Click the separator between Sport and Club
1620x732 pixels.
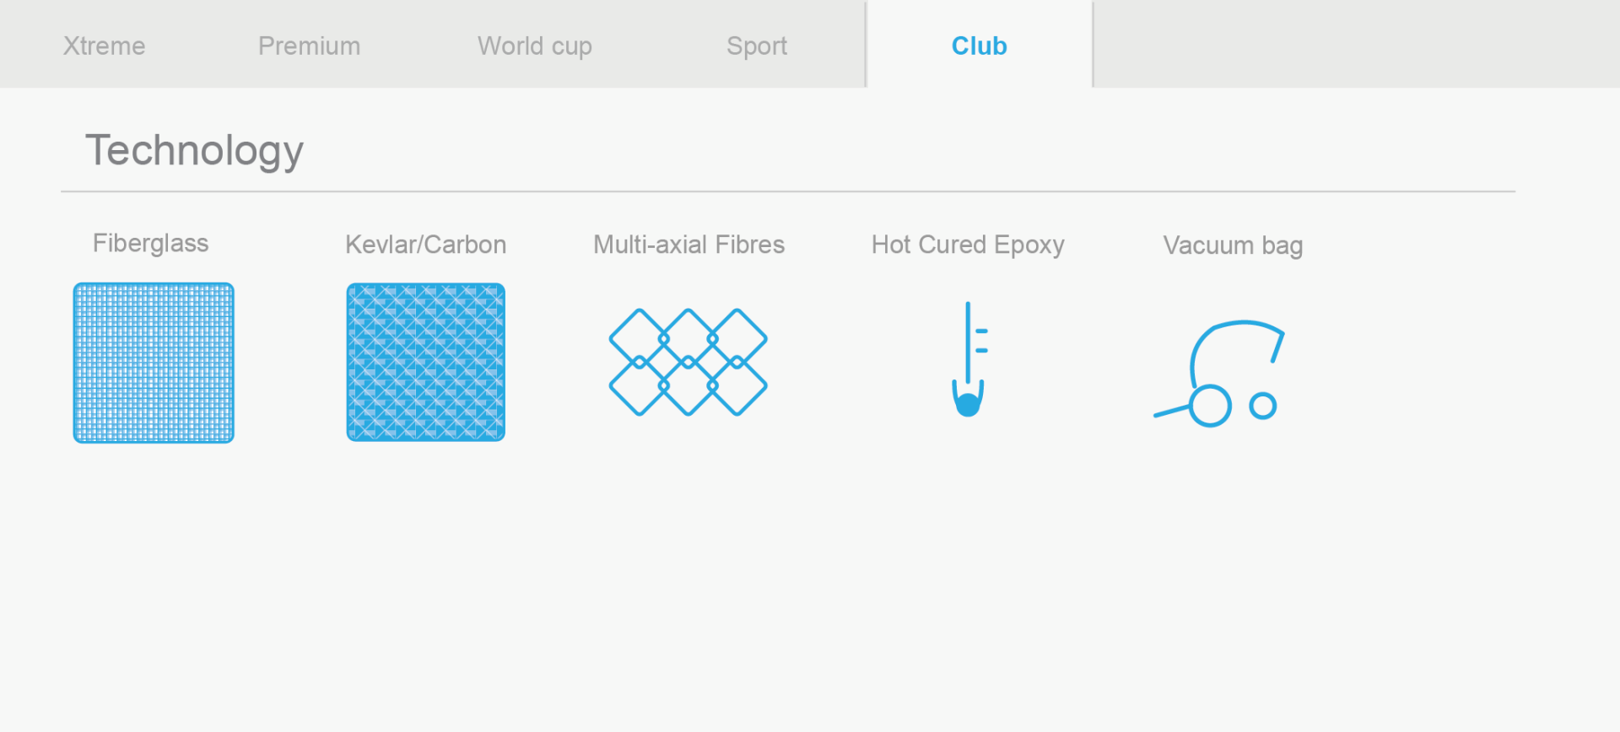(866, 44)
